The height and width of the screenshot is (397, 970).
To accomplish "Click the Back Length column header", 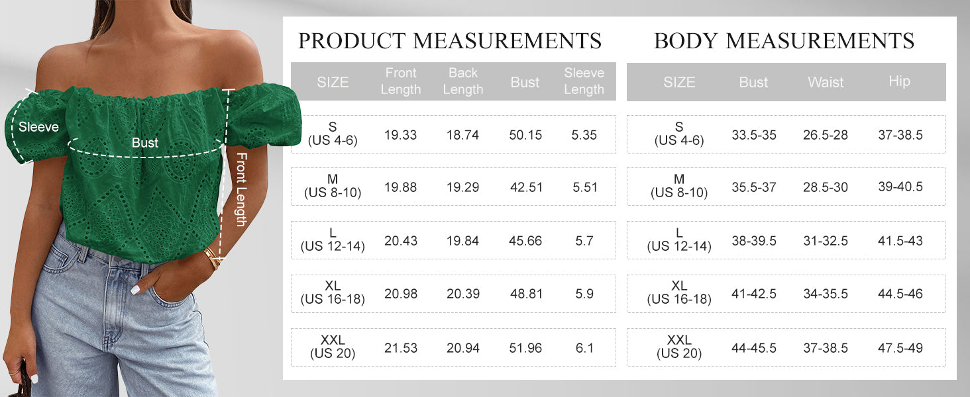I will point(462,81).
